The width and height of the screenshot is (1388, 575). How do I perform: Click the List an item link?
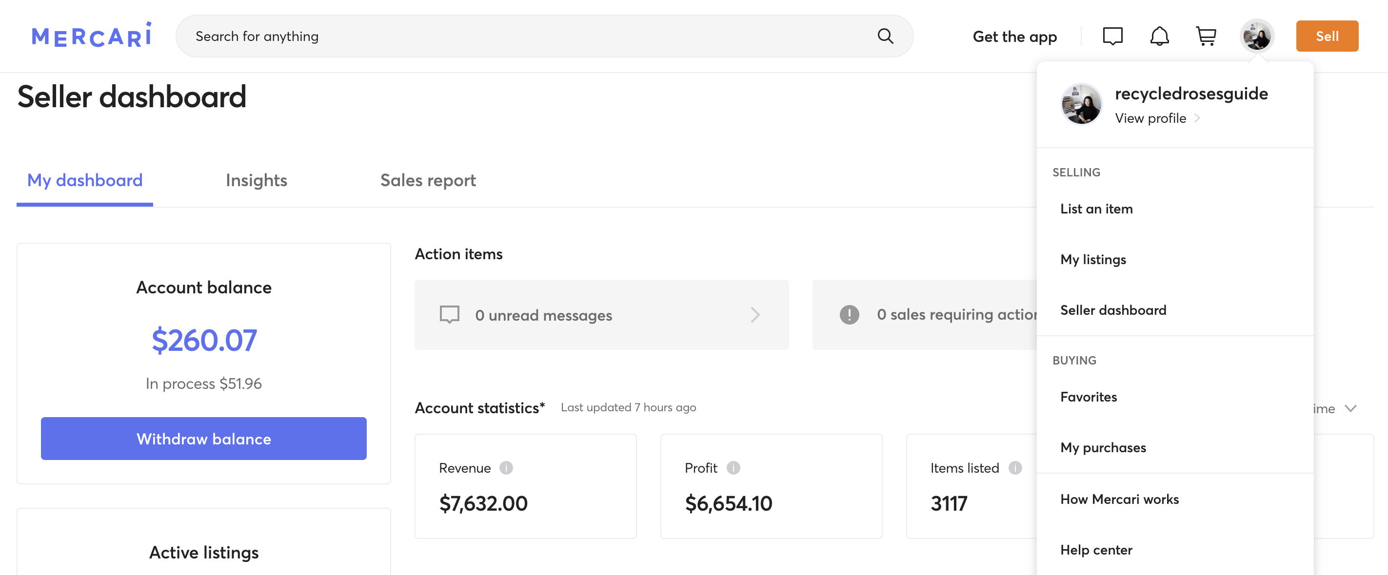point(1097,208)
